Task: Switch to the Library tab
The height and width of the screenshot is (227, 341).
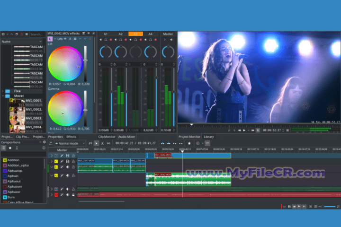Action: pos(209,137)
